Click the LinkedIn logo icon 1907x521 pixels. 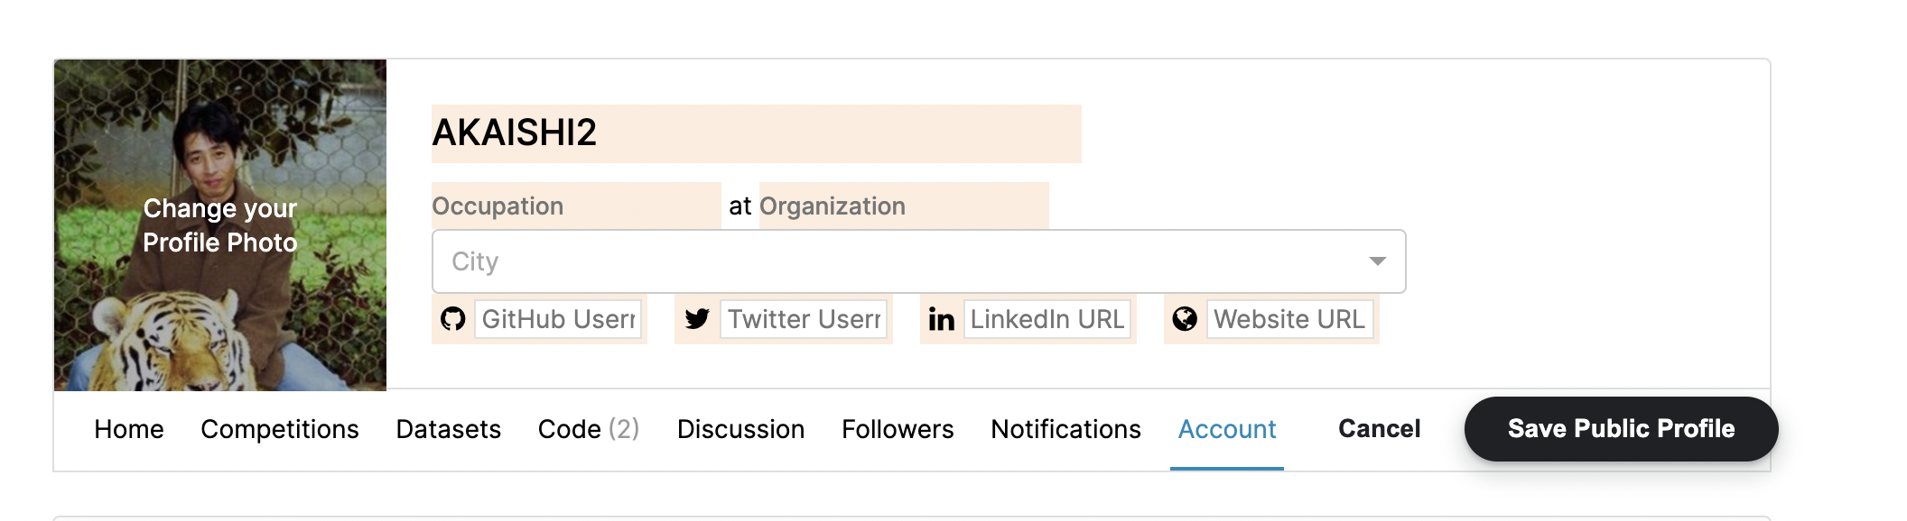941,319
